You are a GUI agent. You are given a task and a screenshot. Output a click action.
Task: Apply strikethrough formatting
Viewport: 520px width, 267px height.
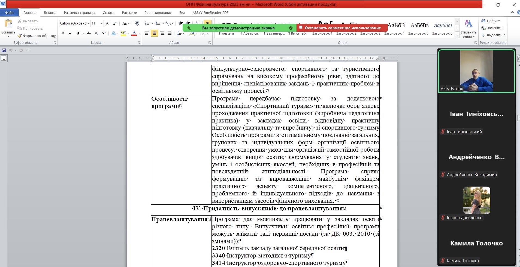coord(89,33)
